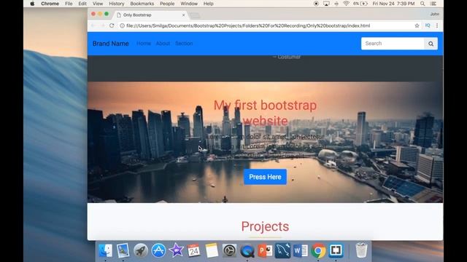Click the address bar URL
This screenshot has height=262, width=467.
tap(248, 26)
